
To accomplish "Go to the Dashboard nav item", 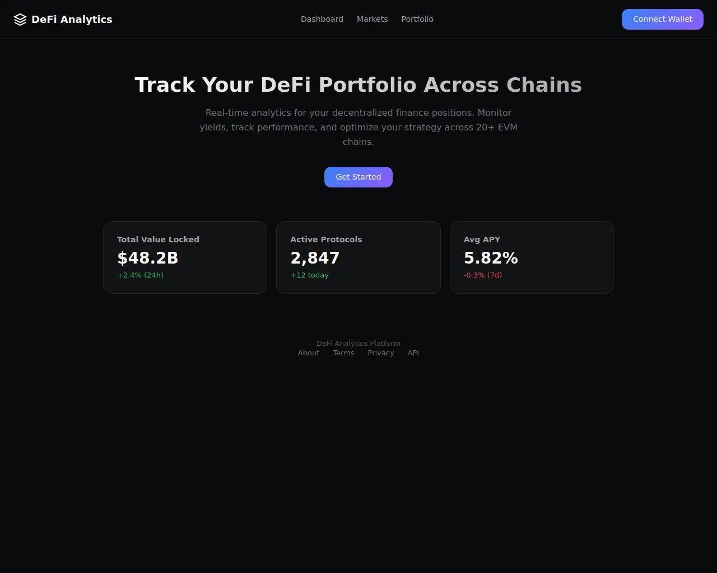I will click(322, 19).
